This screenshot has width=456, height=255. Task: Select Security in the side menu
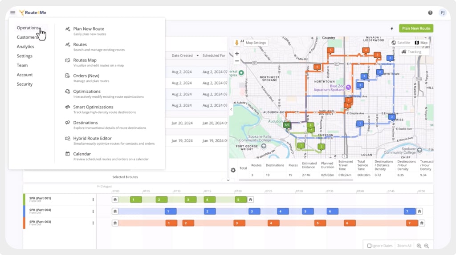[x=25, y=84]
